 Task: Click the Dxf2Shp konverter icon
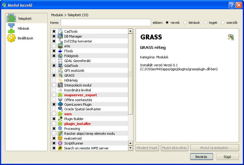coord(60,41)
